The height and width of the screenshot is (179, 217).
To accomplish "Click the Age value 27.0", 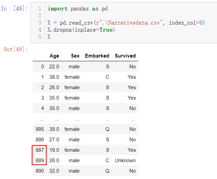I will coord(54,140).
